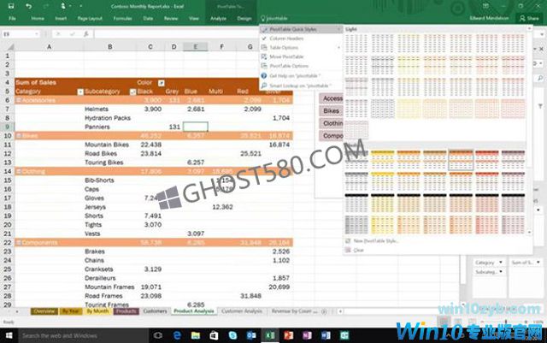Redo the last undone action
The width and height of the screenshot is (547, 343).
(45, 6)
